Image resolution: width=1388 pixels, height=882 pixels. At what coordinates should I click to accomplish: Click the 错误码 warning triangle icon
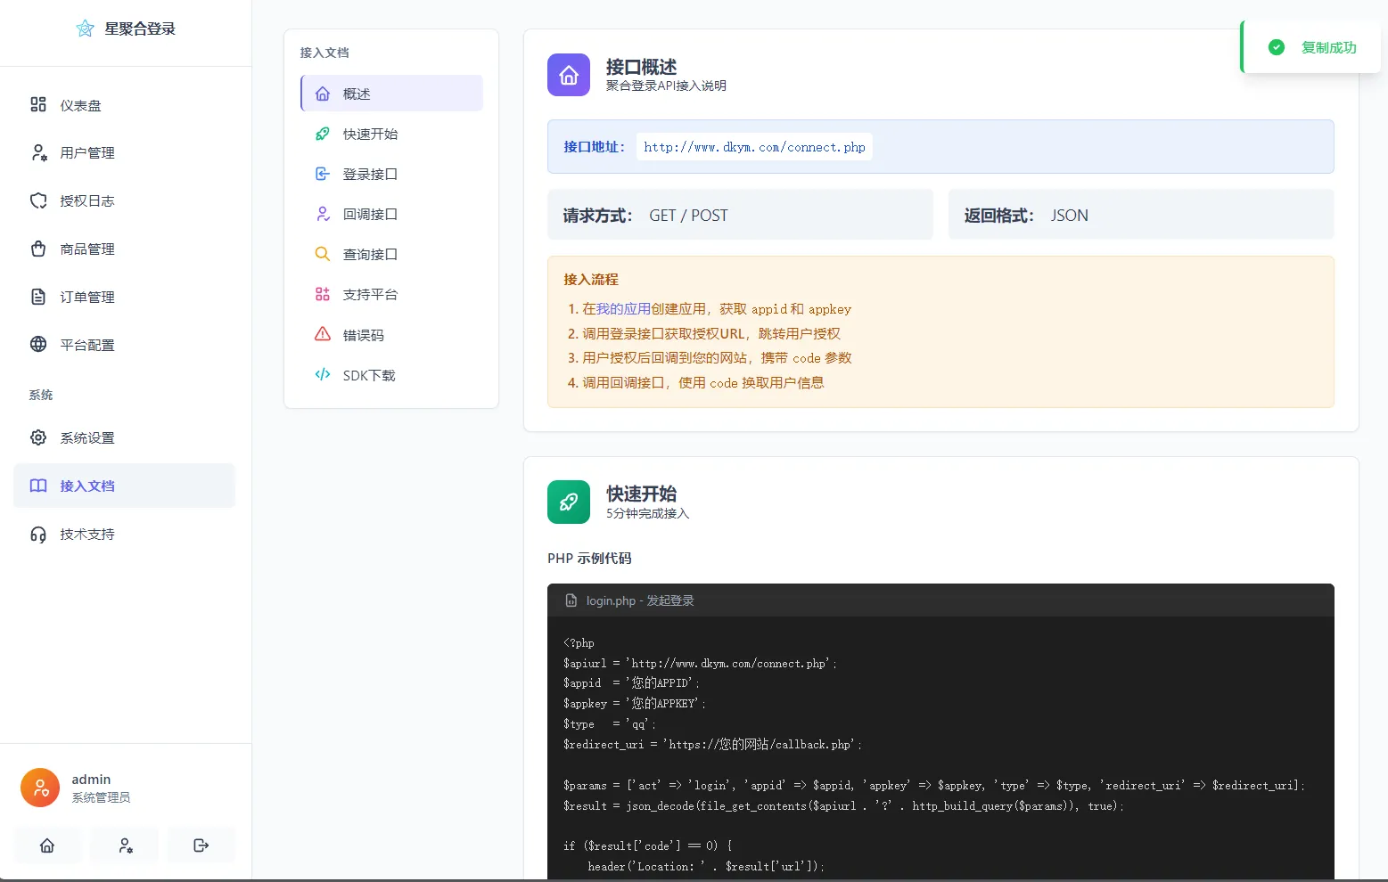click(322, 334)
